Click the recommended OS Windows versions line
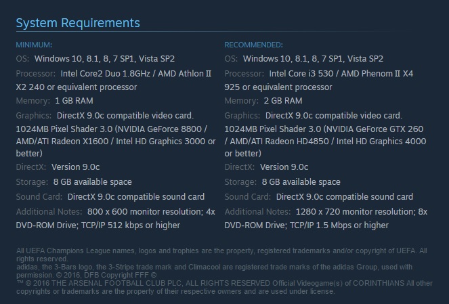This screenshot has width=449, height=304. pos(314,59)
